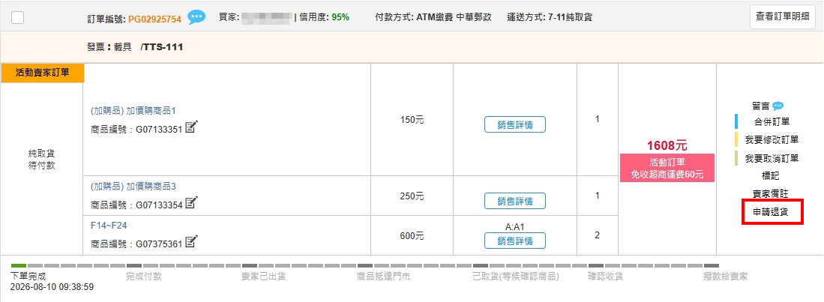Open 銷售詳情 for 加價購商品3
Viewport: 824px width, 302px height.
[515, 201]
